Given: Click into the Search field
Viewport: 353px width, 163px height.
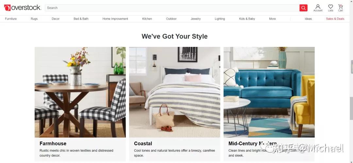Looking at the screenshot, I should pyautogui.click(x=172, y=8).
